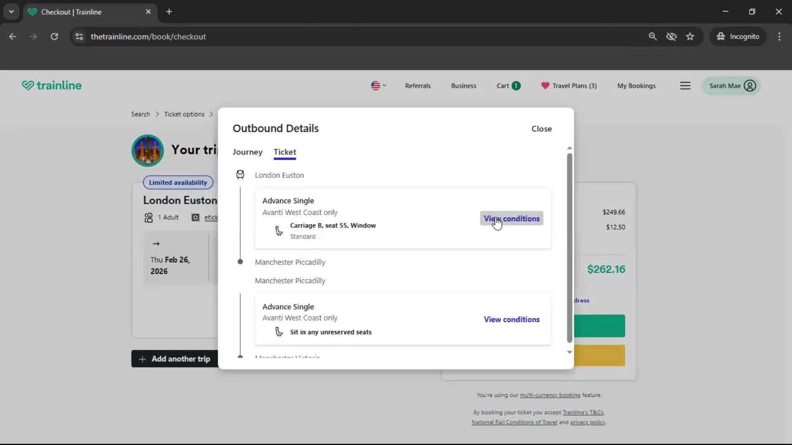Click View conditions for the Advance Single ticket
Screen dimensions: 792x445
point(511,218)
